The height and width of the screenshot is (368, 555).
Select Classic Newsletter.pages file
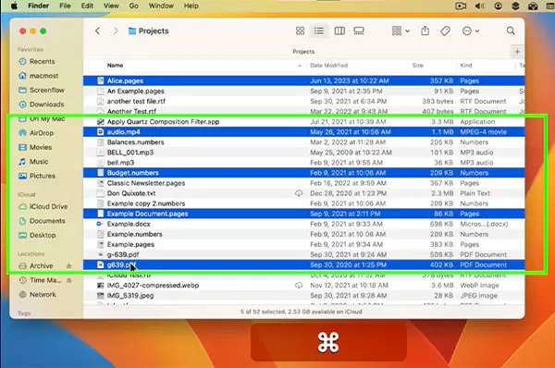pos(303,183)
